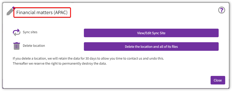232x91 pixels.
Task: Open View/Edit Sync Site
Action: [x=151, y=33]
